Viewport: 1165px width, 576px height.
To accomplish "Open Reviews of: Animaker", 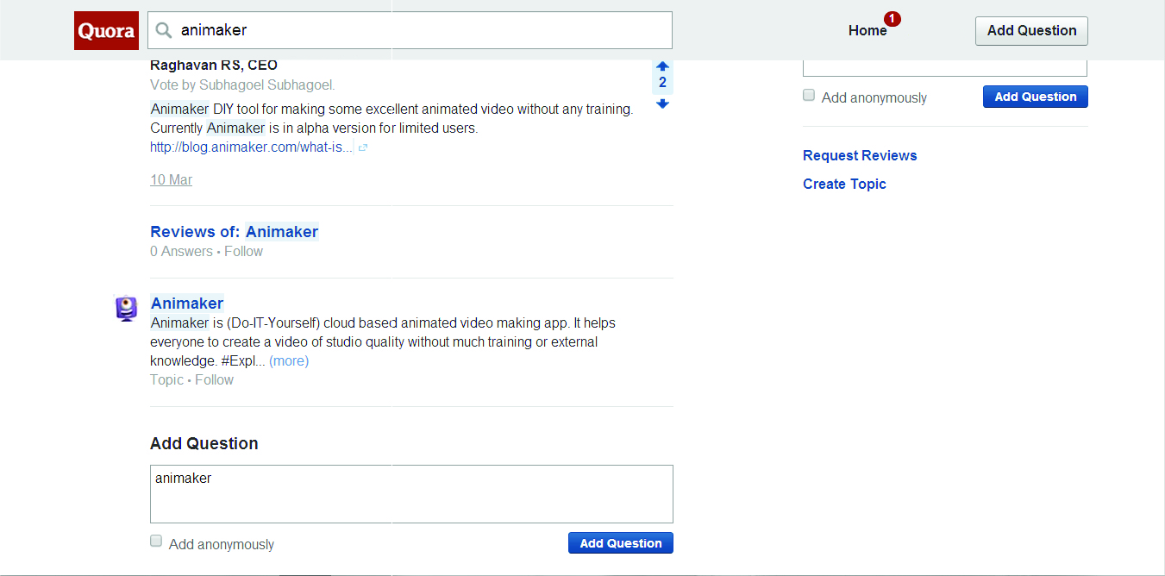I will click(235, 231).
